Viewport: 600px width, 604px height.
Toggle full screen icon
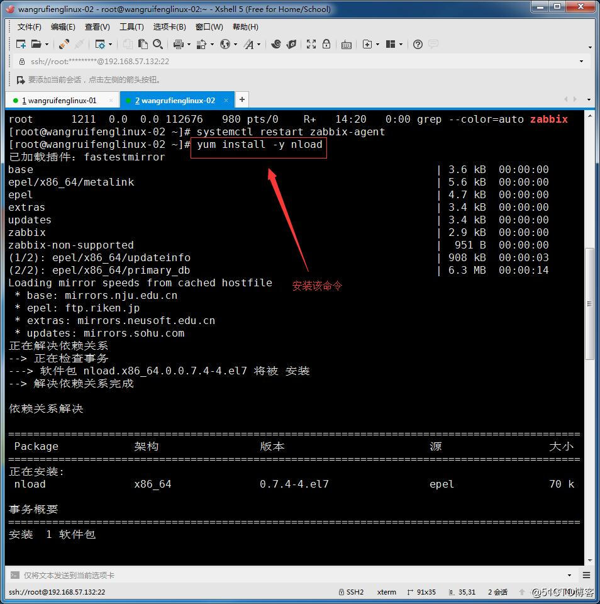click(x=311, y=44)
